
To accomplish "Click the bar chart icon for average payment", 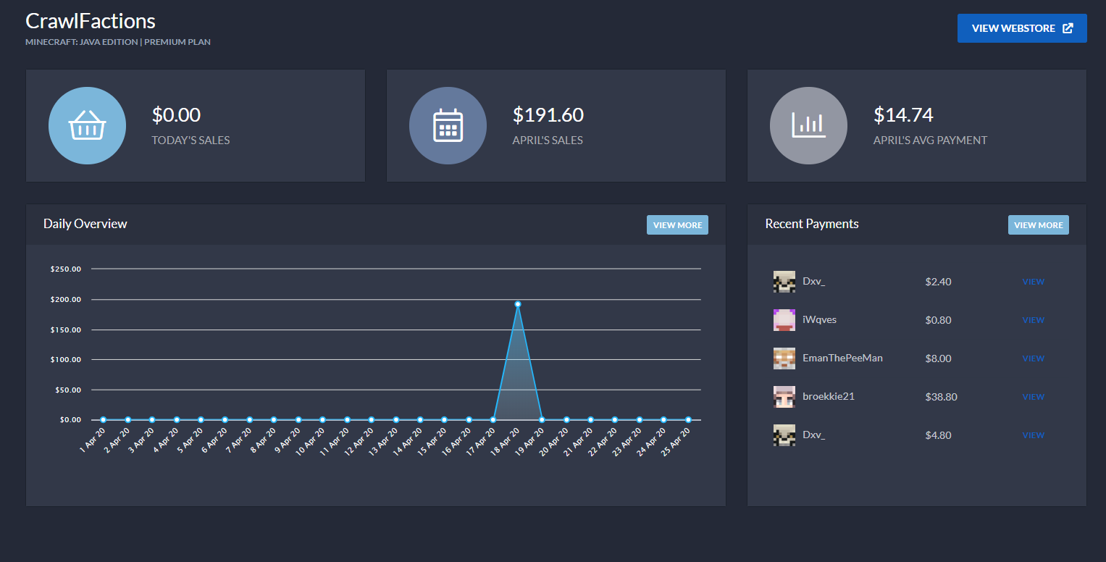I will point(808,125).
